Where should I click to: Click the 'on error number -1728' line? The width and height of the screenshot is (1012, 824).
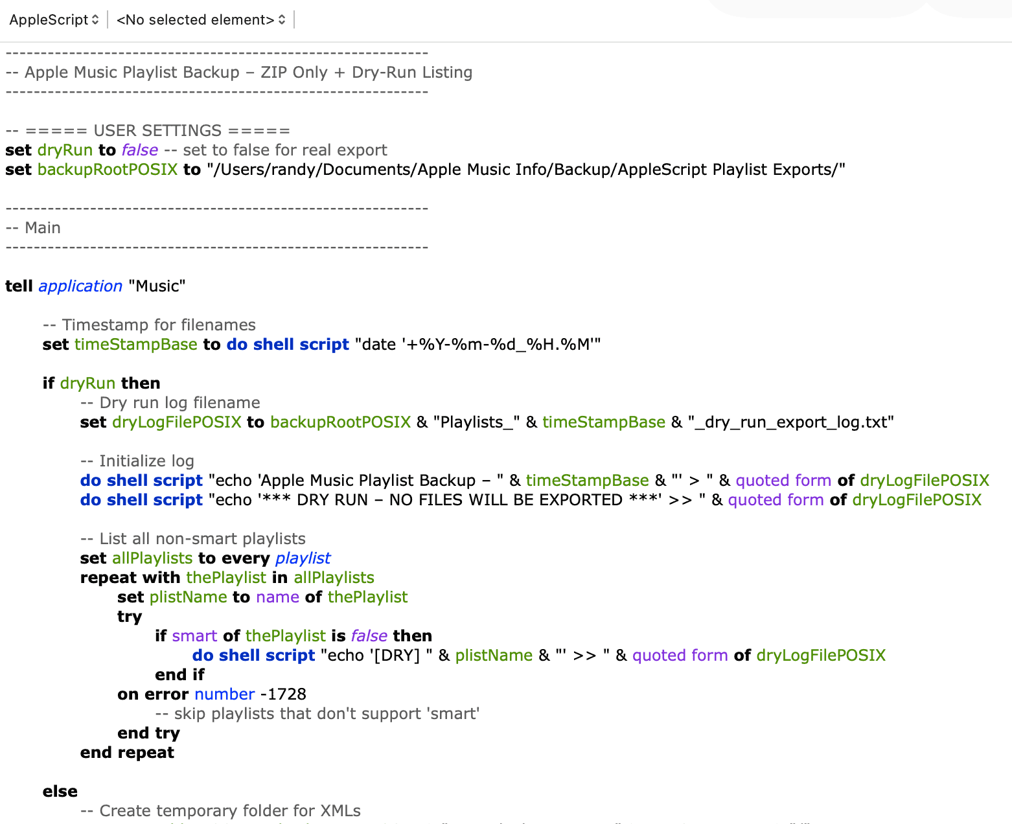tap(212, 694)
